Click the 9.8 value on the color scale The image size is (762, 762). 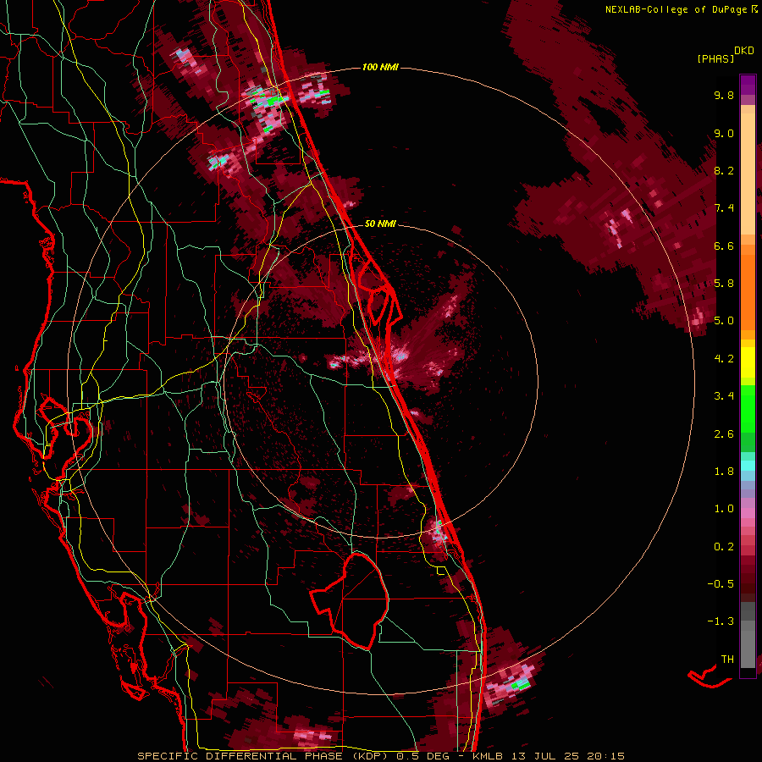(724, 95)
